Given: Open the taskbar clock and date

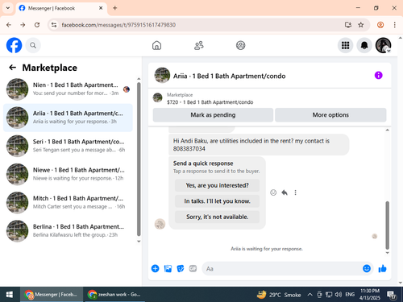Looking at the screenshot, I should tap(370, 295).
